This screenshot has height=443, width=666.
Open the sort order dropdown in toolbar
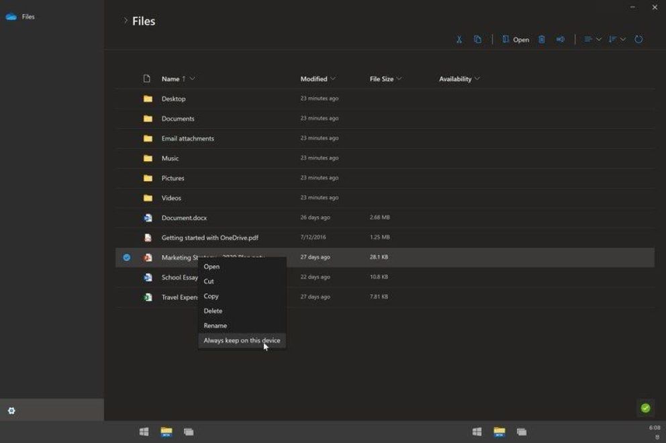click(x=617, y=40)
